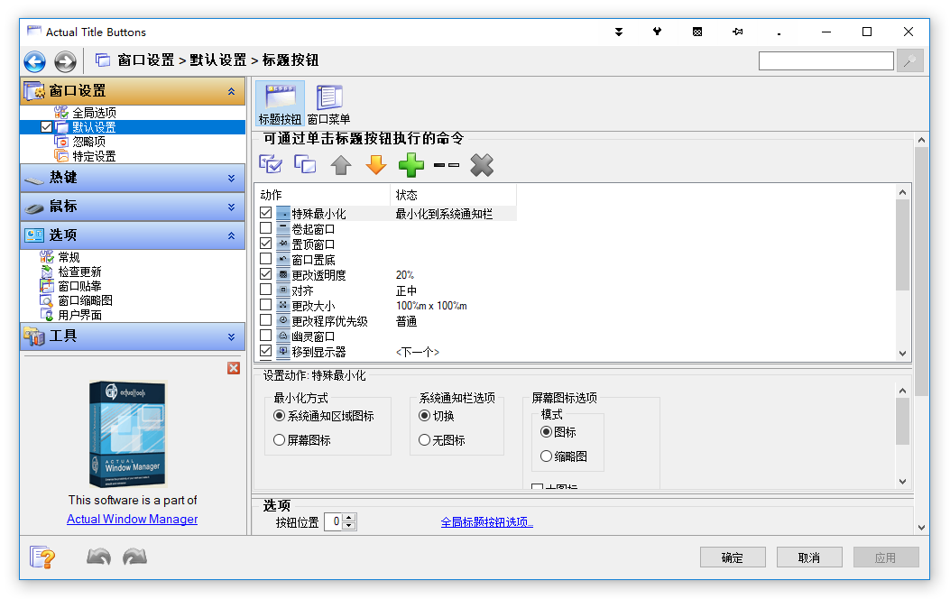Click the 应用 button
This screenshot has width=950, height=599.
886,558
